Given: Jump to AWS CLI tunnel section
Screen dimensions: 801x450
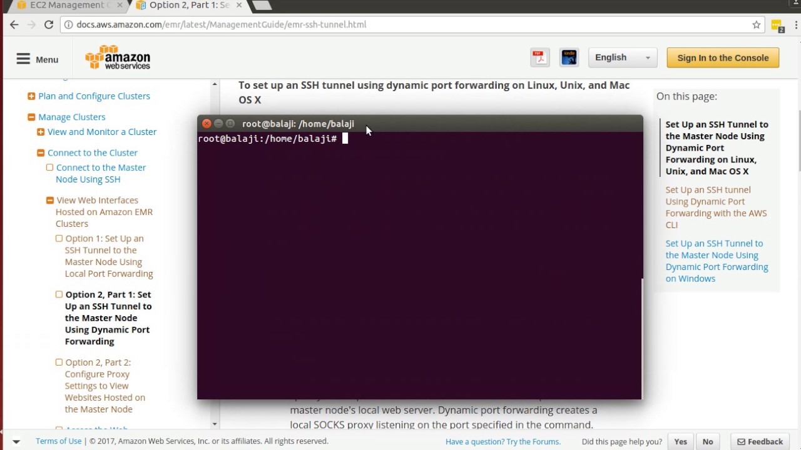Looking at the screenshot, I should (x=716, y=207).
